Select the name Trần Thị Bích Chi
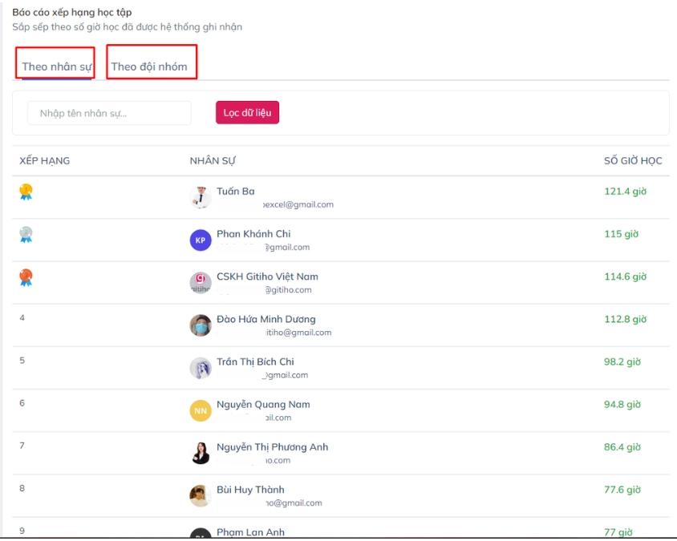The image size is (677, 541). pos(255,361)
